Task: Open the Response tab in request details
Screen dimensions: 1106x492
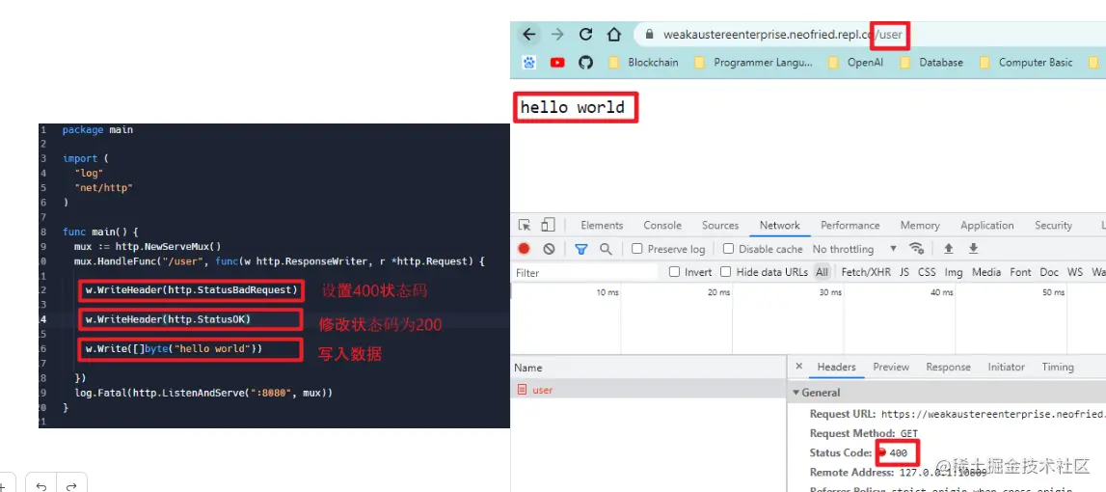Action: [948, 367]
